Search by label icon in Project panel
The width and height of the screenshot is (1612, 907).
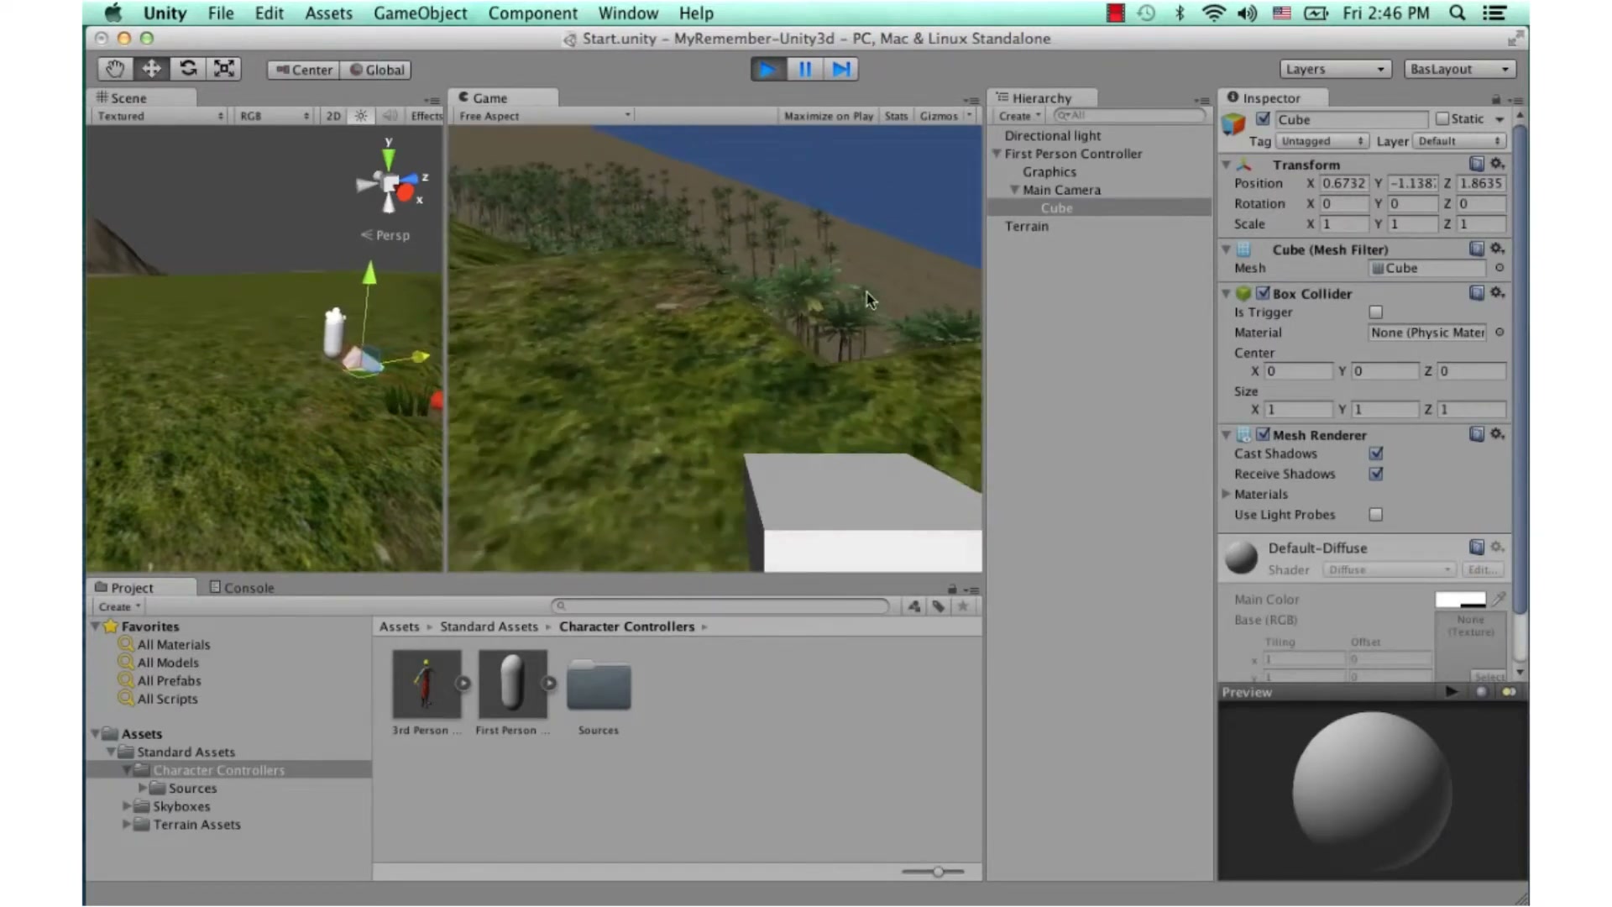click(x=939, y=606)
